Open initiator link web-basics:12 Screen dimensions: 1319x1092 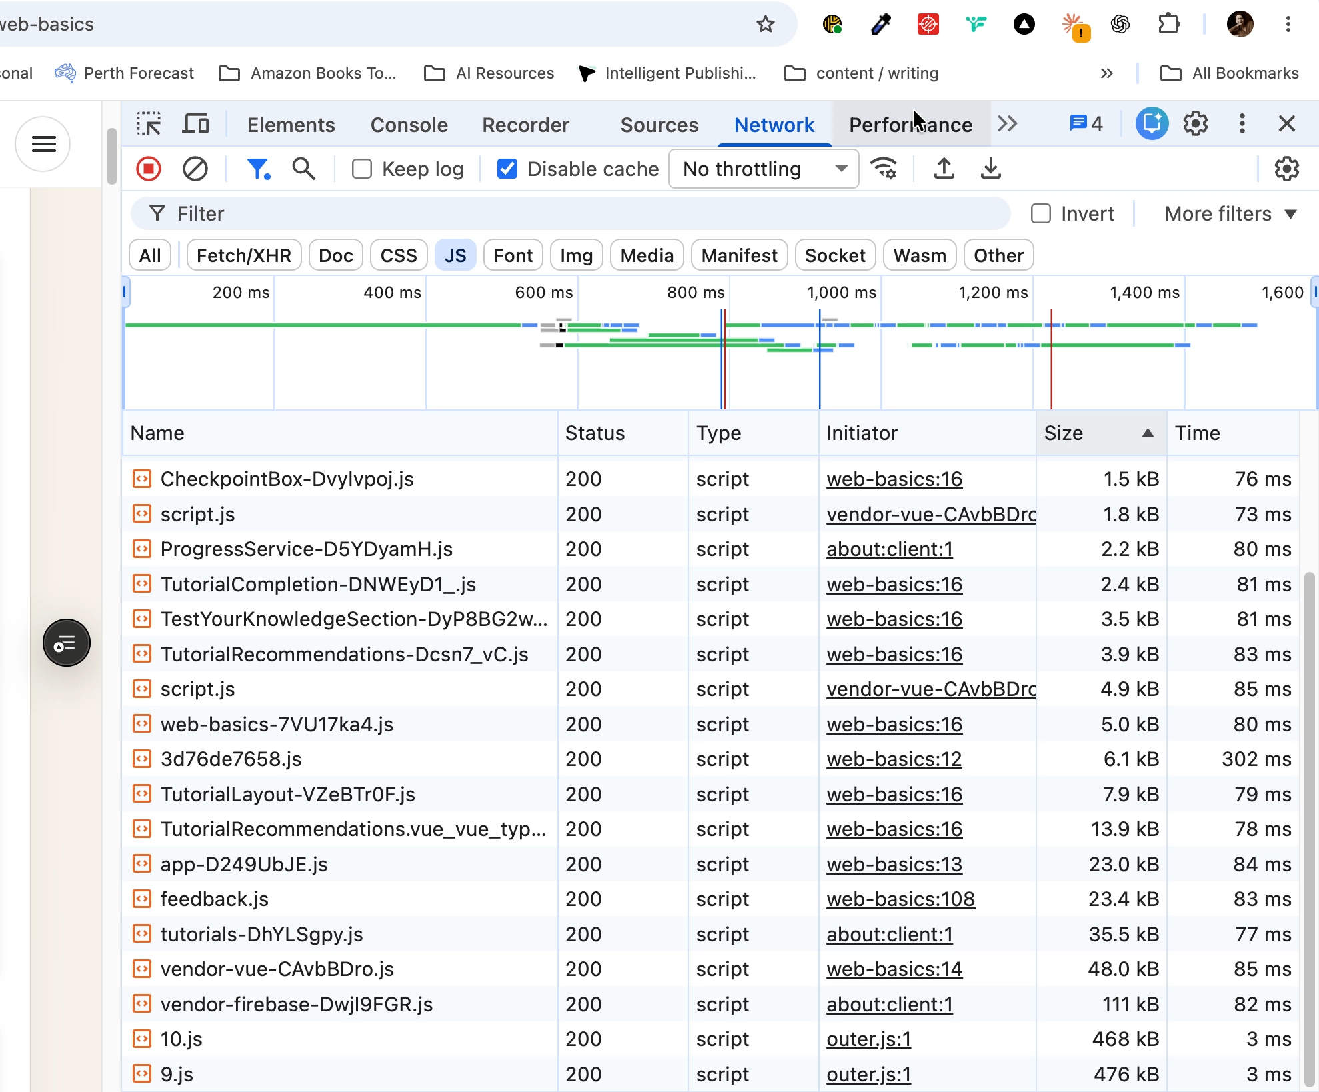pos(894,759)
